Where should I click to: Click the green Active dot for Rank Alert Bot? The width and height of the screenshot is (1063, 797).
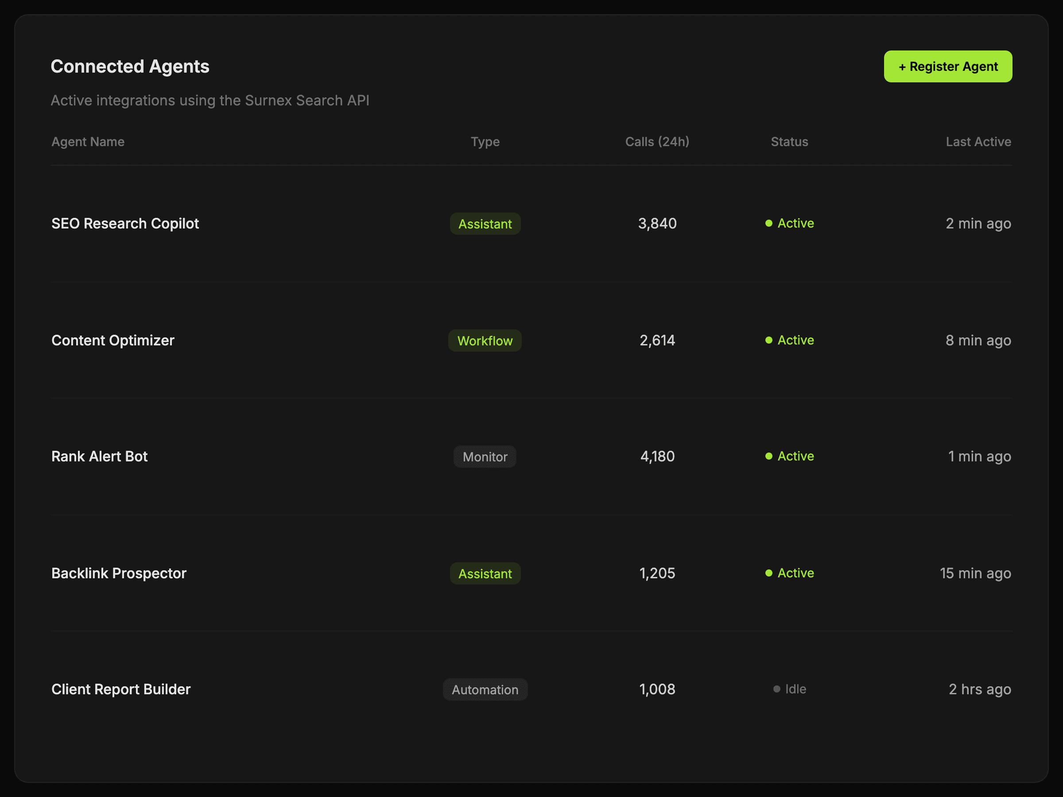coord(768,457)
